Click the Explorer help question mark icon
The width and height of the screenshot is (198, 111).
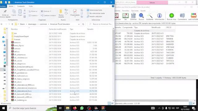tap(113, 6)
